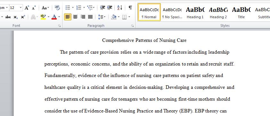Toggle superscript formatting

click(x=23, y=17)
